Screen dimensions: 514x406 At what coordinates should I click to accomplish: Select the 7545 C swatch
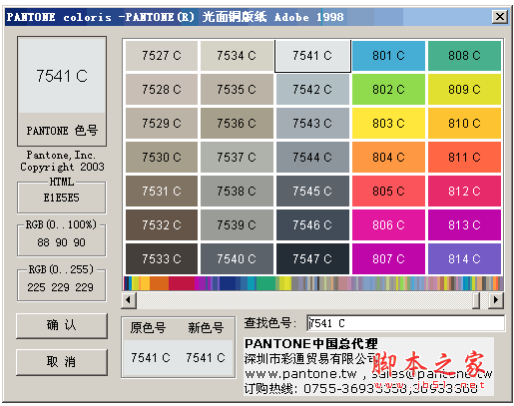click(x=312, y=192)
